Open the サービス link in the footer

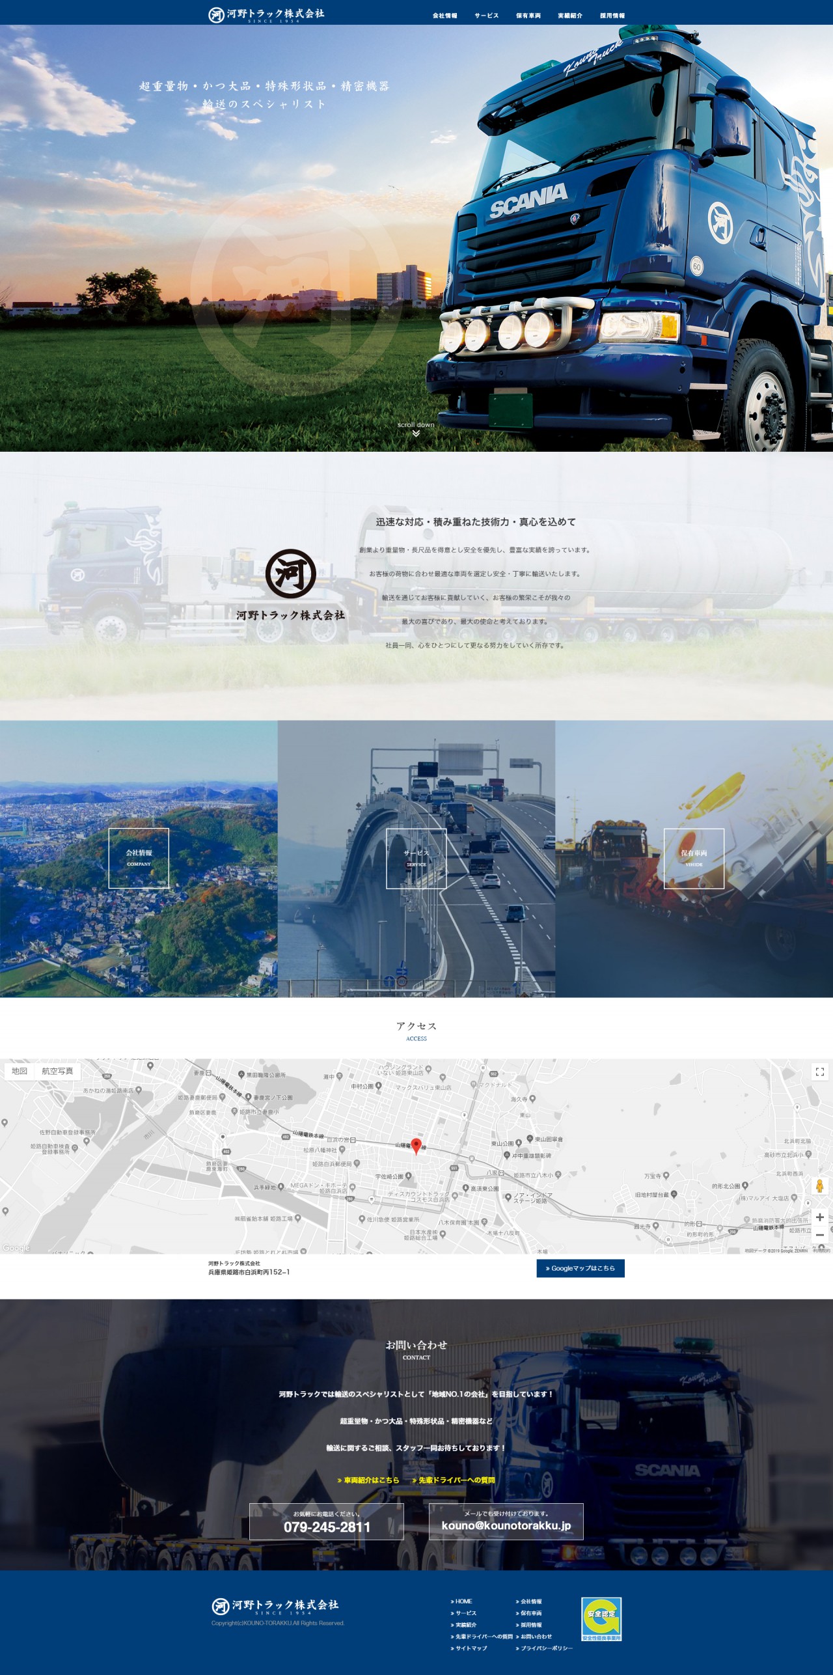pos(463,1613)
